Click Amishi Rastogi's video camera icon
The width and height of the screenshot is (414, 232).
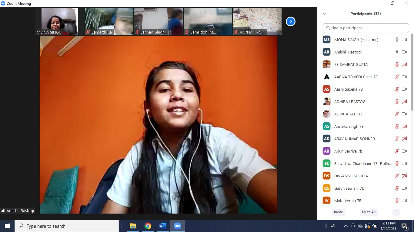(404, 52)
